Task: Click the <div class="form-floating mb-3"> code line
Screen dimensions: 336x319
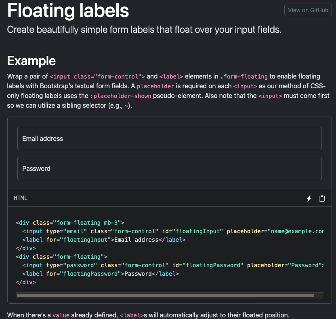Action: (x=70, y=223)
